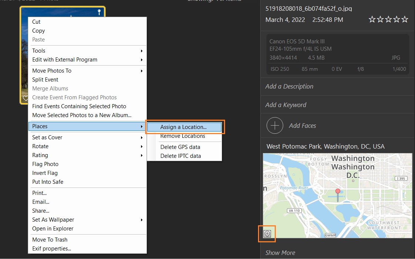This screenshot has width=415, height=259.
Task: Expand the Rotate submenu
Action: click(x=87, y=146)
